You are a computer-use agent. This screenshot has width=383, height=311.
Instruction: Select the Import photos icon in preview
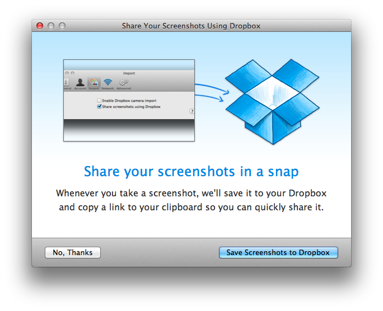[x=94, y=83]
